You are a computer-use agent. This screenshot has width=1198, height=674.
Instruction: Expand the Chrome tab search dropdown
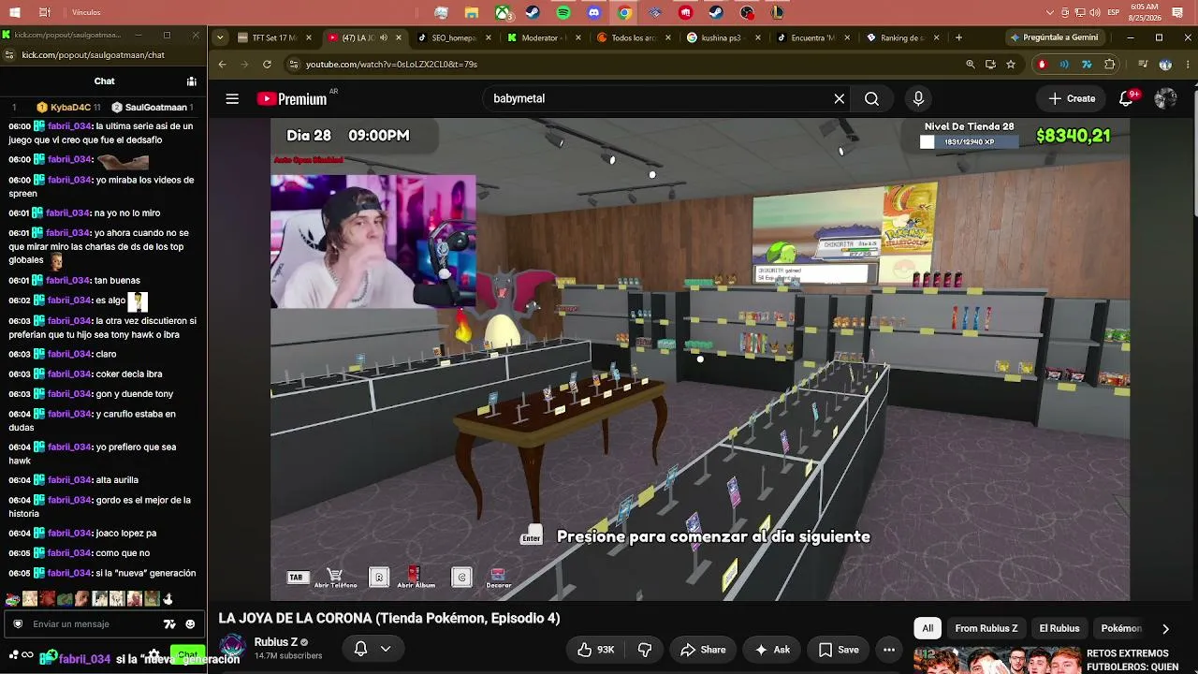click(x=220, y=38)
